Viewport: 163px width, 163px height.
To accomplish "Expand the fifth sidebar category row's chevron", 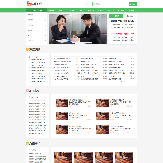I will (45, 35).
